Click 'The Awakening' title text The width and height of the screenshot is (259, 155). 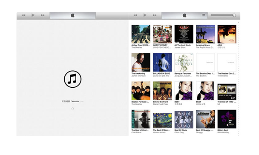(x=138, y=74)
